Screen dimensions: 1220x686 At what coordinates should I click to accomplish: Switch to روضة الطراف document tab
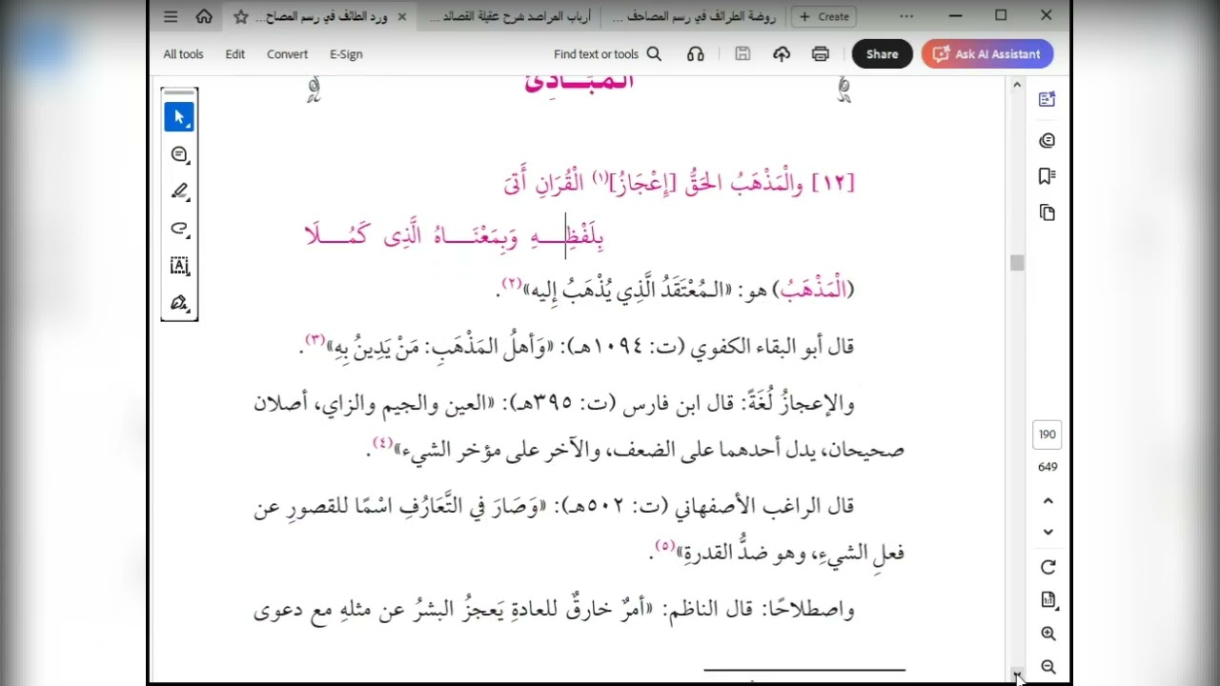[x=694, y=16]
